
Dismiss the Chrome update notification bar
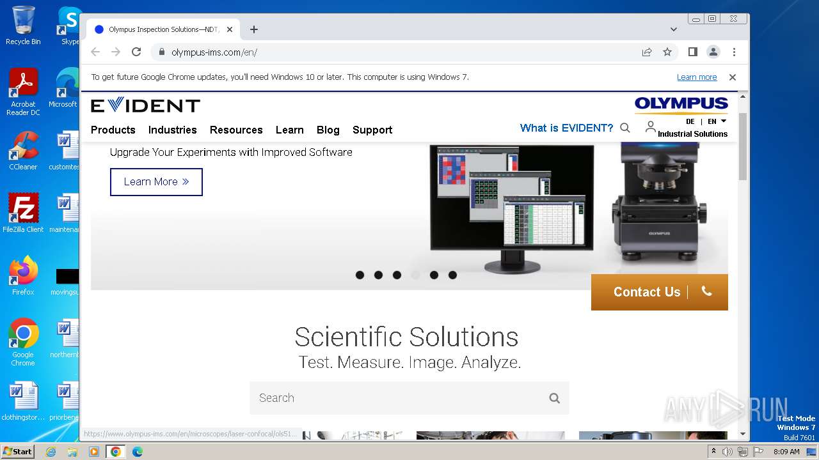pyautogui.click(x=733, y=77)
